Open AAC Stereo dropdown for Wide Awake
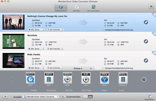 pyautogui.click(x=36, y=68)
